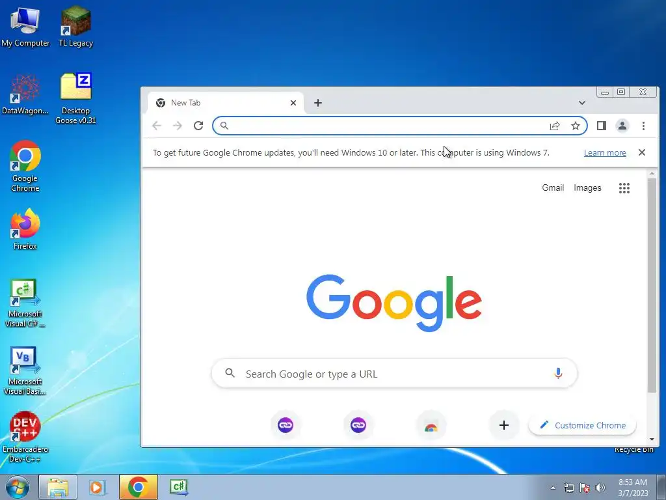666x500 pixels.
Task: Open a new tab with plus button
Action: 317,103
